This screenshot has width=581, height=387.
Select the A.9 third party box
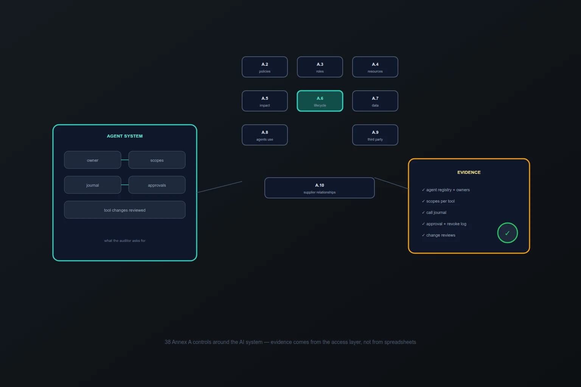tap(375, 135)
